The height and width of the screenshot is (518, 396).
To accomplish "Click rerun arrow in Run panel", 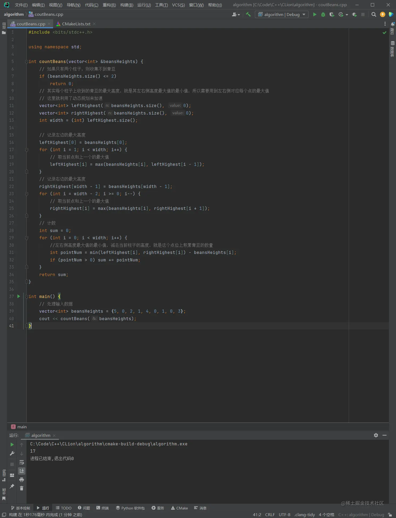I will point(12,445).
